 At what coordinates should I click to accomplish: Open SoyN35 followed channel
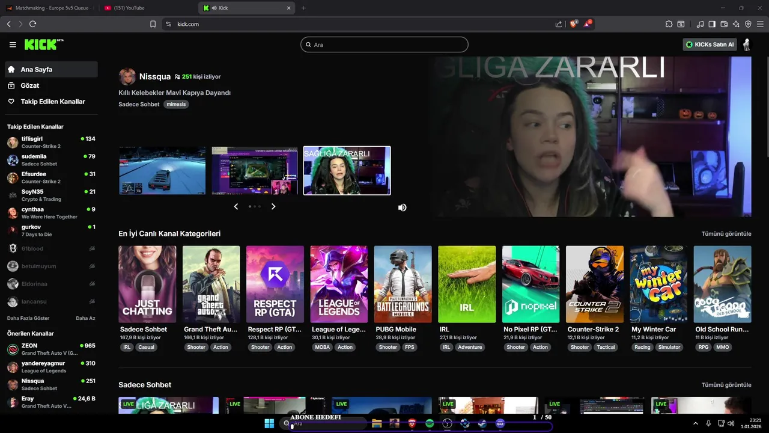(x=50, y=195)
